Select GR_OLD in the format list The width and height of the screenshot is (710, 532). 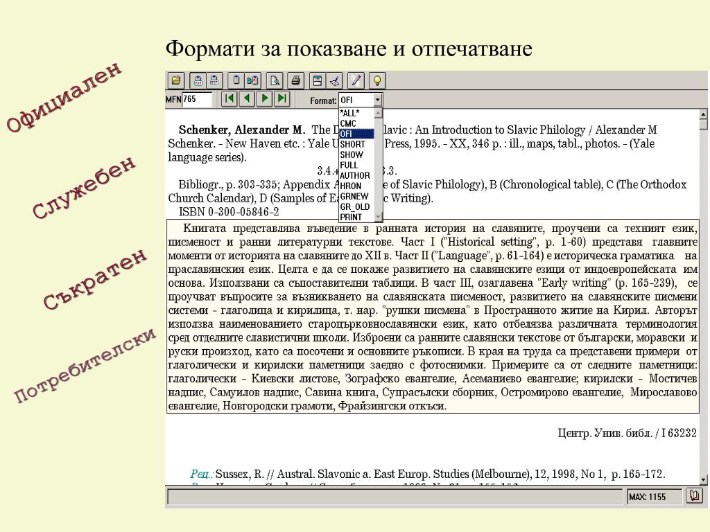(x=355, y=206)
